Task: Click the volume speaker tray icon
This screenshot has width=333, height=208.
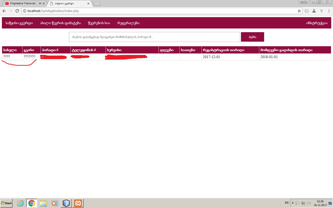Action: (309, 203)
